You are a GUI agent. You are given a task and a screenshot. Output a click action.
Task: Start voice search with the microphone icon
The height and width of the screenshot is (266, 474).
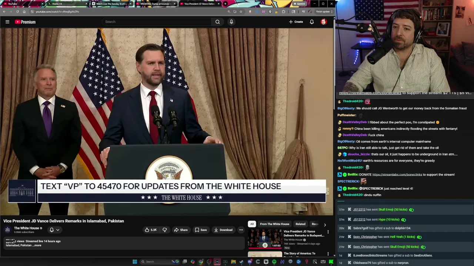(x=231, y=22)
